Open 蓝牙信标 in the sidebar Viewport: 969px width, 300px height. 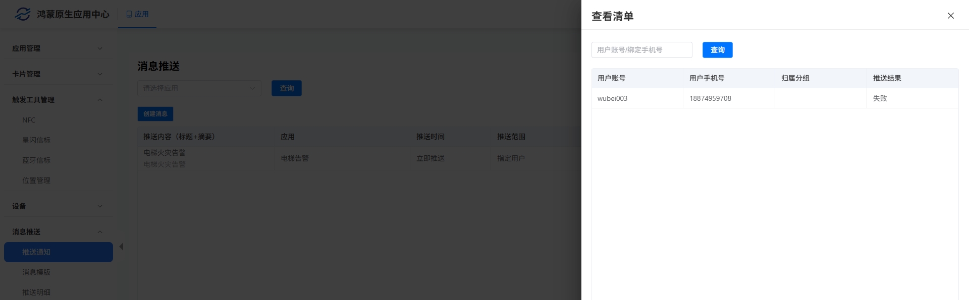[58, 160]
